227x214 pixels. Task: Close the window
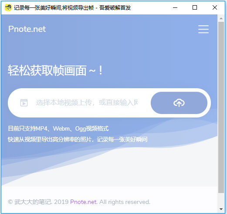(x=215, y=7)
